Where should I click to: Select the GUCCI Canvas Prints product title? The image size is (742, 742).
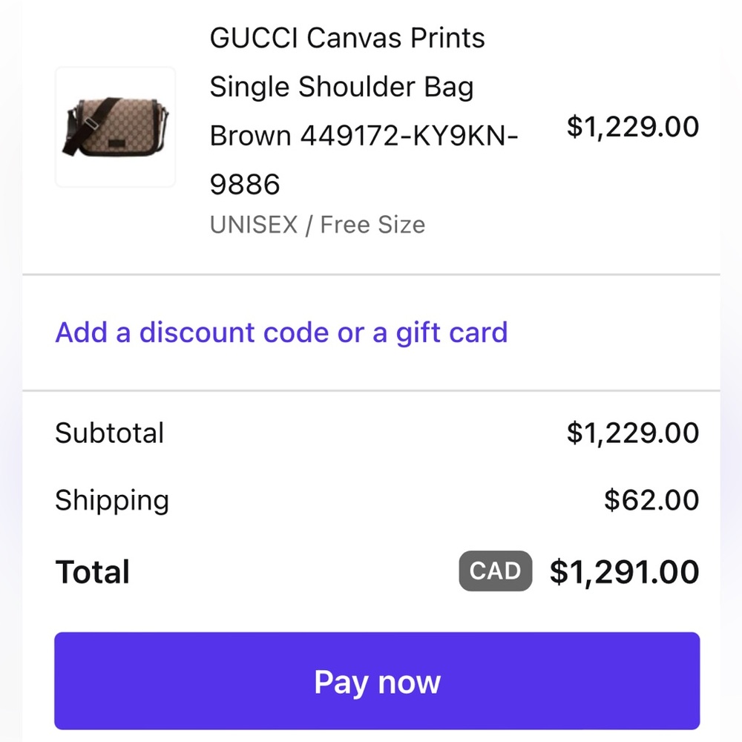click(x=364, y=111)
